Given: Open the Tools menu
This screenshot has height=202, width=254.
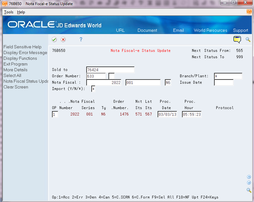Looking at the screenshot, I should pos(9,12).
